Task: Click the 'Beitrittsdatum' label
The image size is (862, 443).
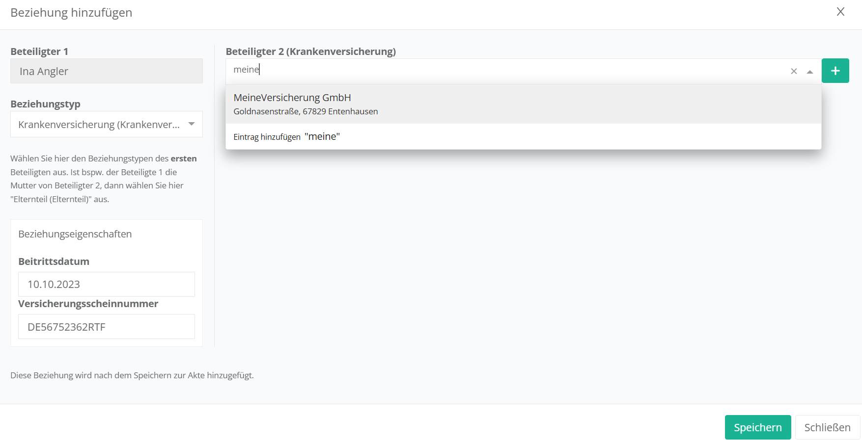Action: (x=54, y=261)
